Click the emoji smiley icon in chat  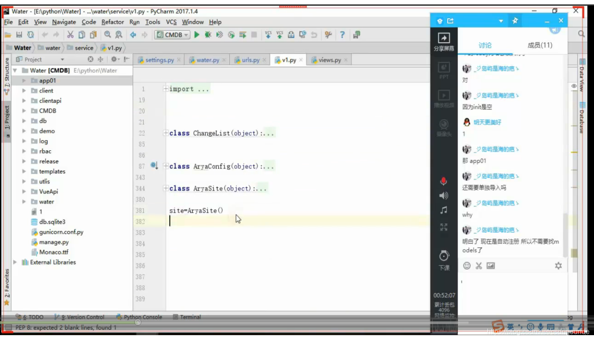coord(467,265)
